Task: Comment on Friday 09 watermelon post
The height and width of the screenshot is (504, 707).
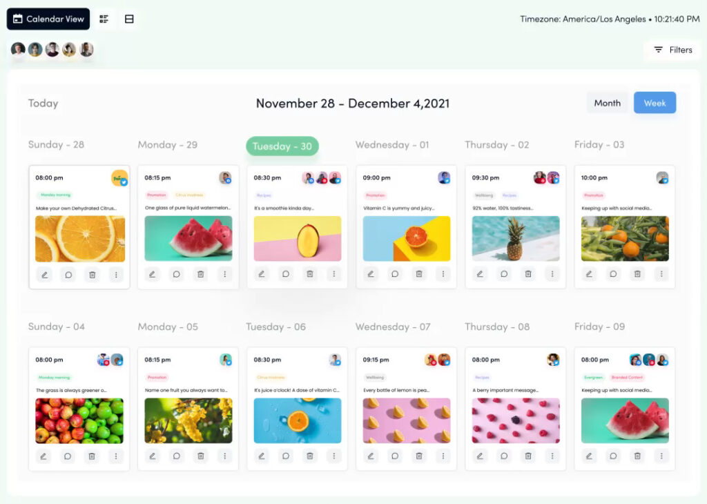Action: [613, 456]
